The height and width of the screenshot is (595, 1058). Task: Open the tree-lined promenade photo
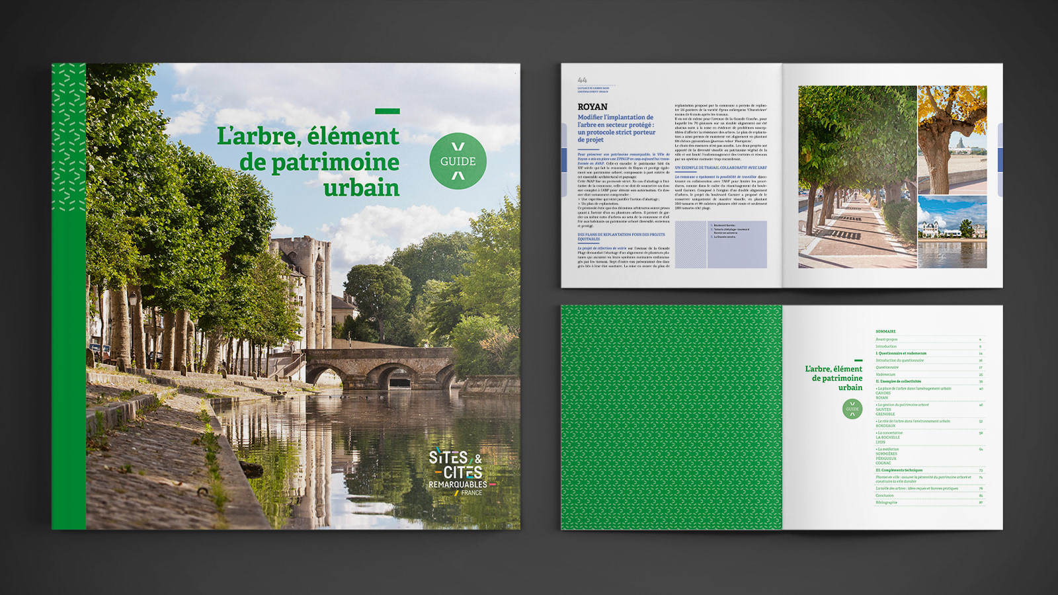(857, 177)
